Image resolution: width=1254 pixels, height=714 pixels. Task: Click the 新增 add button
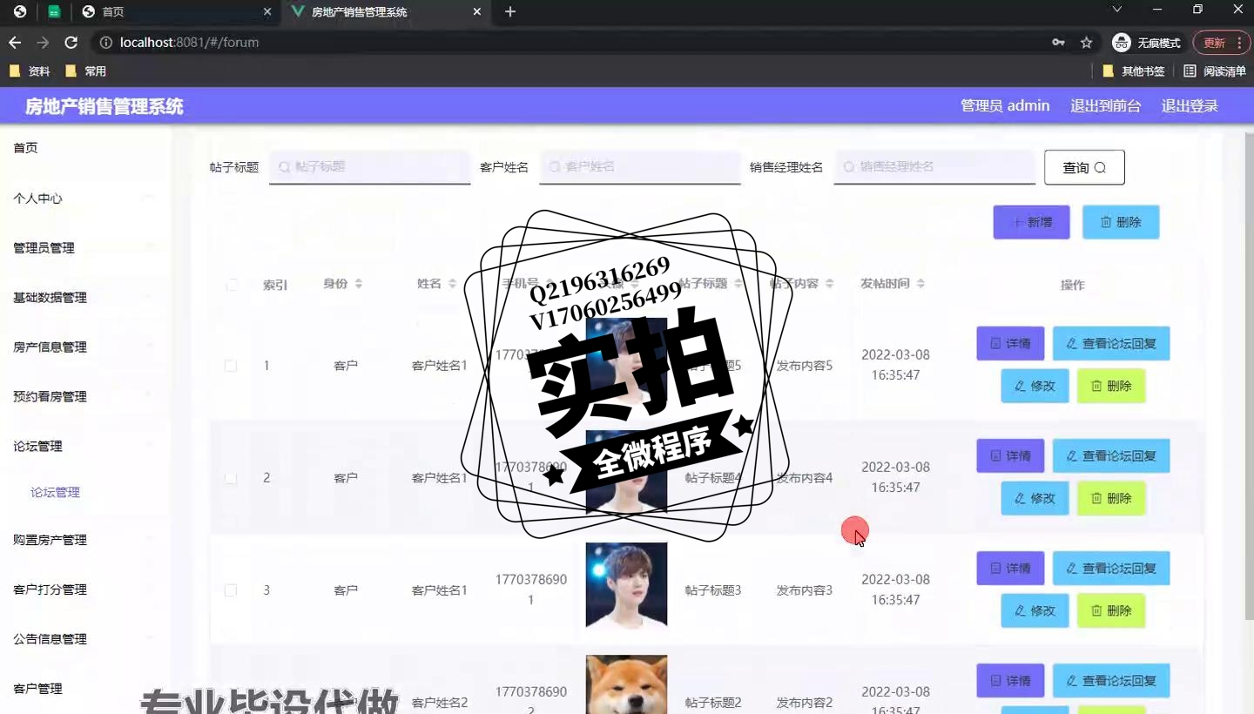pos(1031,222)
